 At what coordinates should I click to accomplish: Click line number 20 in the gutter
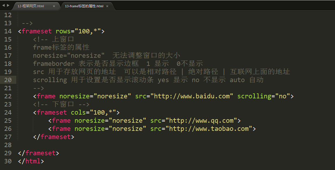(8, 80)
